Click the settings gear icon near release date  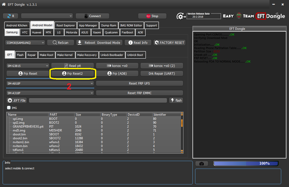[x=181, y=16]
